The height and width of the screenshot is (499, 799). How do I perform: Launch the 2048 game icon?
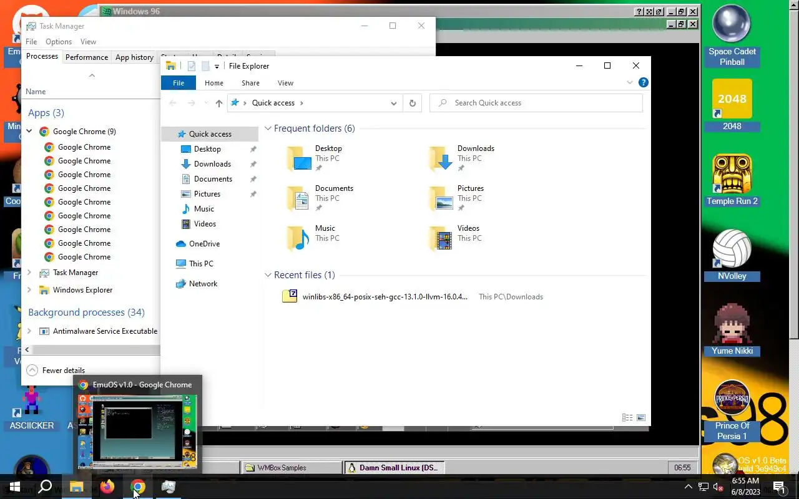[732, 105]
